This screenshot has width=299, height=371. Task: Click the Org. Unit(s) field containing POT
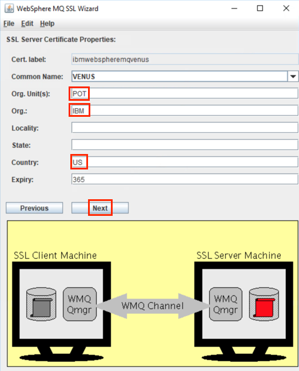click(x=185, y=93)
